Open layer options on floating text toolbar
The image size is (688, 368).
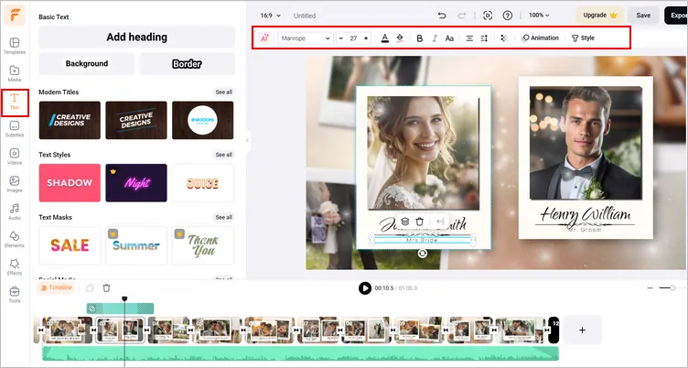(405, 222)
